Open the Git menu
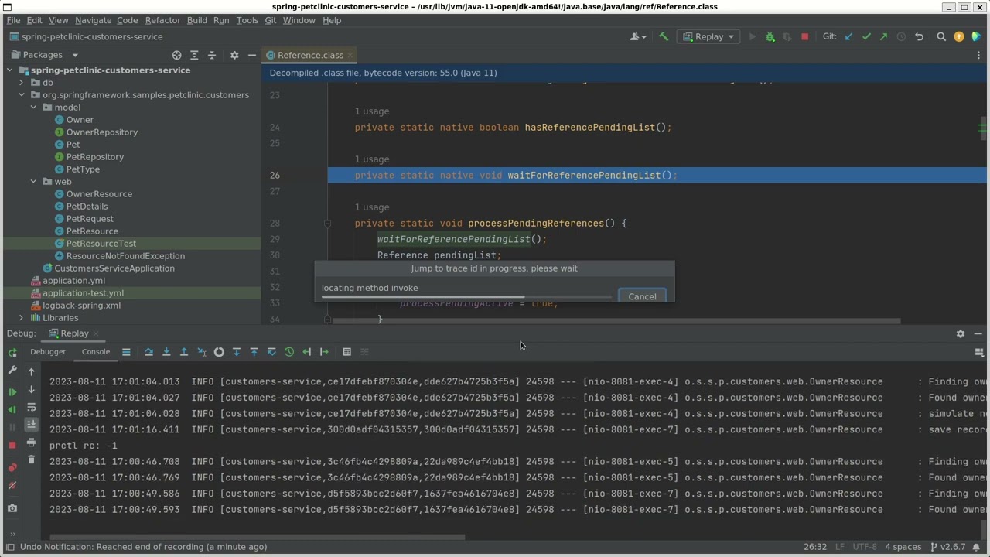The width and height of the screenshot is (990, 557). (x=271, y=20)
